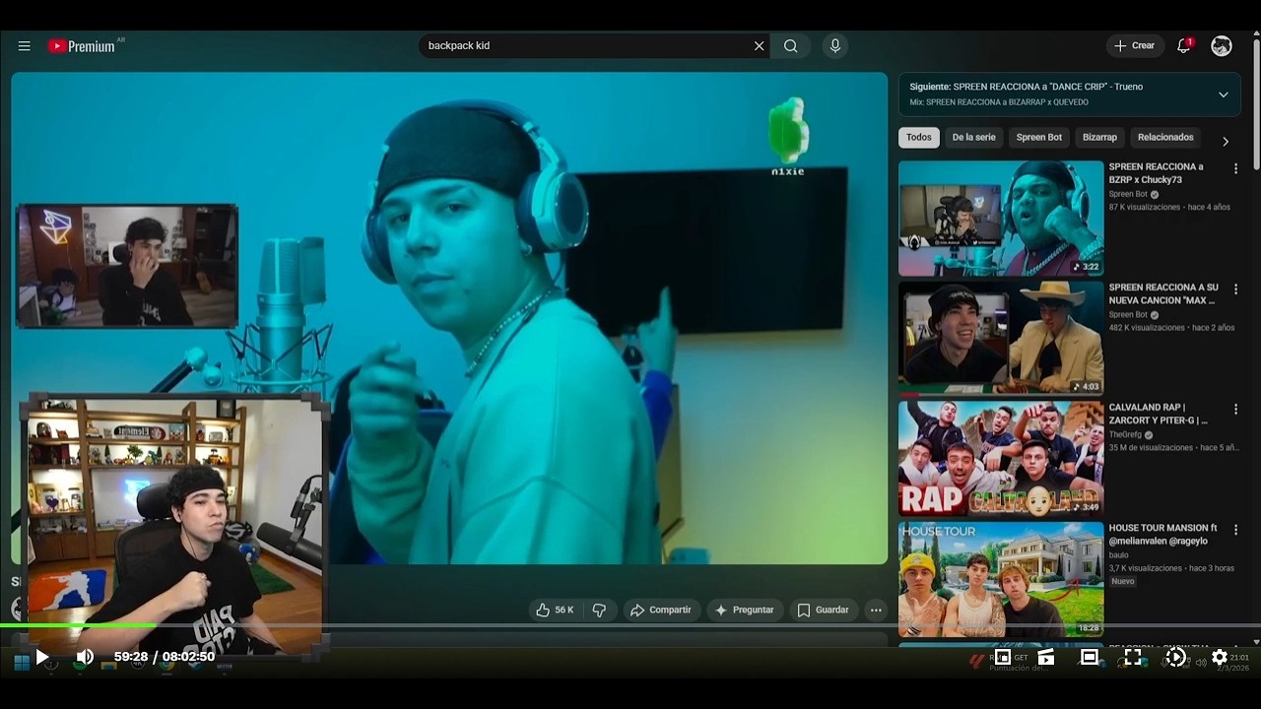Open the Compartir share dialog
The width and height of the screenshot is (1261, 709).
[x=661, y=611]
